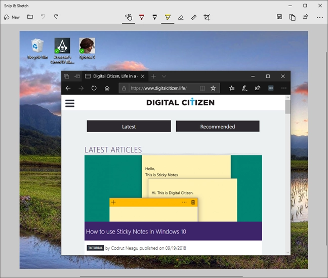This screenshot has height=278, width=328.
Task: Add page to favorites with star
Action: click(x=213, y=88)
